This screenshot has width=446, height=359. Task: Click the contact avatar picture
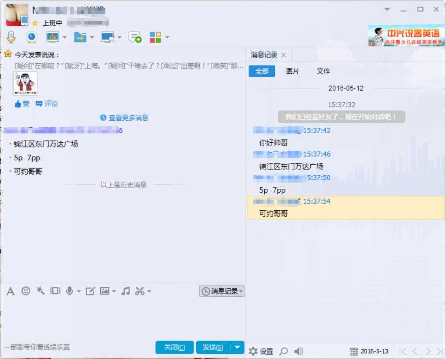point(17,15)
